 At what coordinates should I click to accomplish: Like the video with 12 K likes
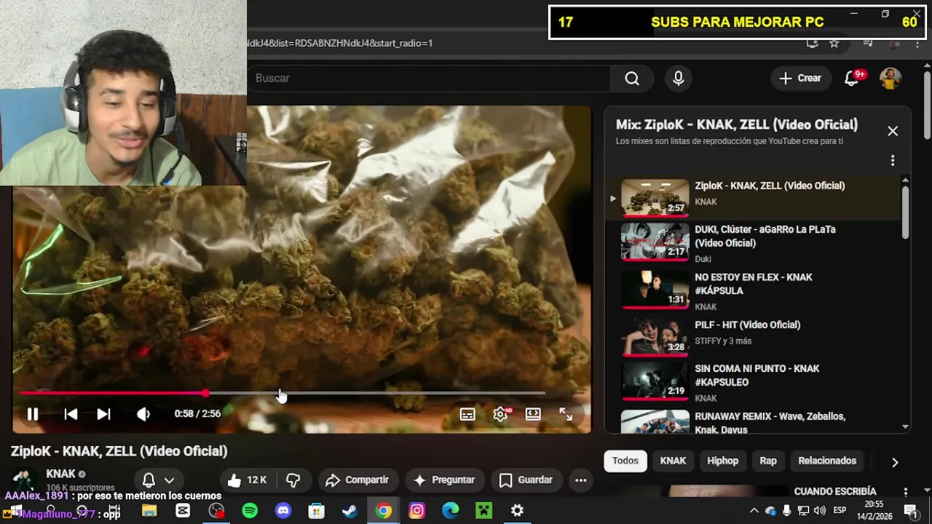[247, 480]
